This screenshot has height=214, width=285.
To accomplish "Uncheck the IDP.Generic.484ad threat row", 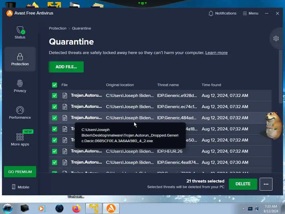I will coord(55,118).
